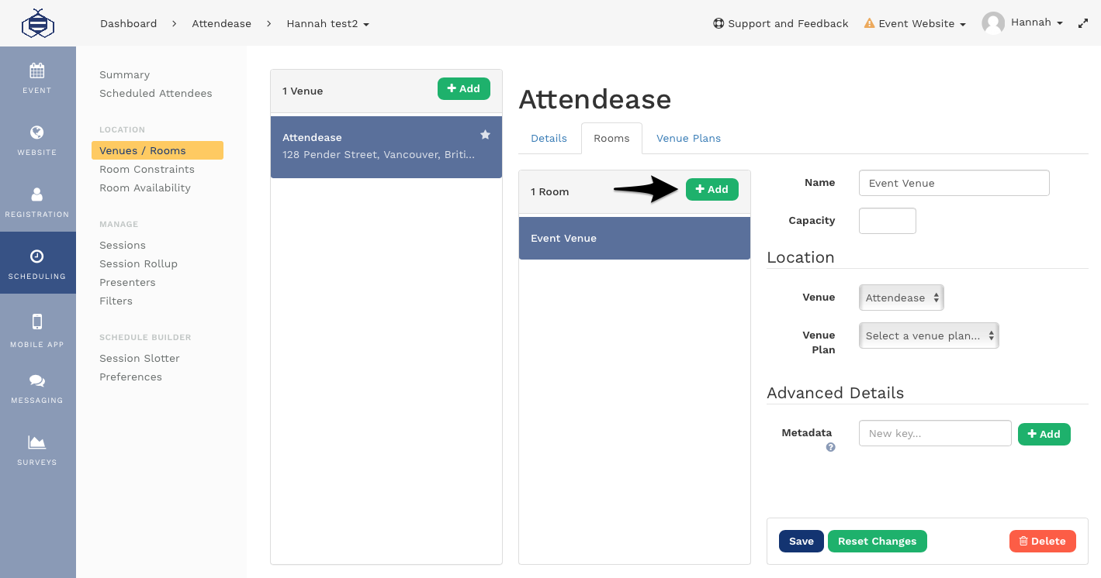1101x578 pixels.
Task: Click the fullscreen expand arrow icon
Action: pyautogui.click(x=1083, y=22)
